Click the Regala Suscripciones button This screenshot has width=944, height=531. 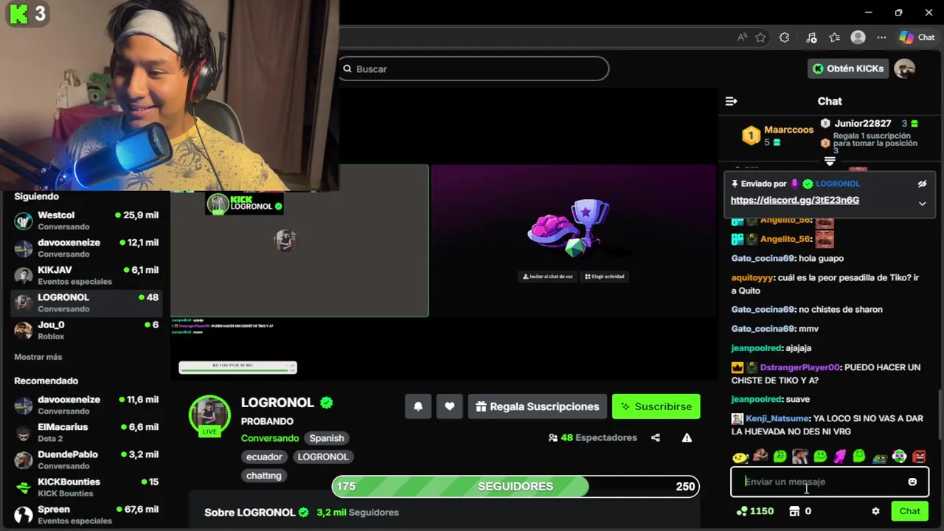[537, 406]
